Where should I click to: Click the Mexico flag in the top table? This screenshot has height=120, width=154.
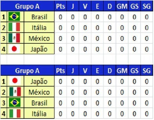coord(14,38)
